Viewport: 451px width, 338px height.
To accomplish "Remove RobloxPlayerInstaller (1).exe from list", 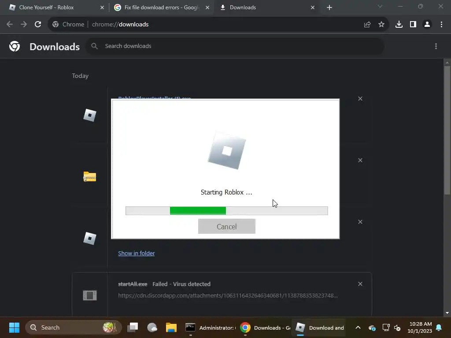I will (x=360, y=99).
